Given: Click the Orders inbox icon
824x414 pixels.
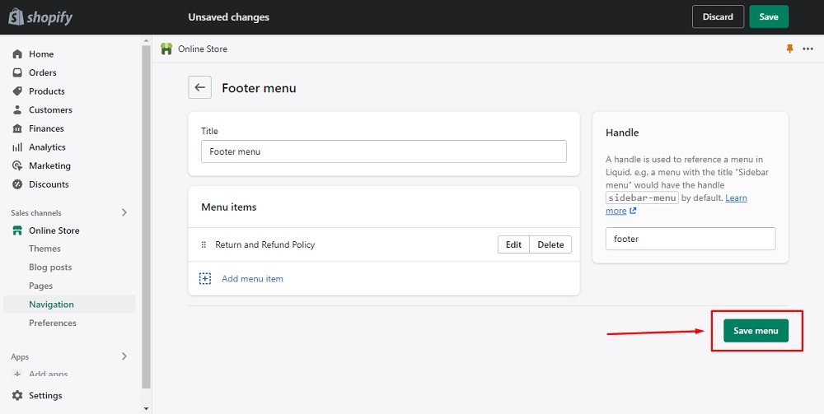Looking at the screenshot, I should pos(17,72).
